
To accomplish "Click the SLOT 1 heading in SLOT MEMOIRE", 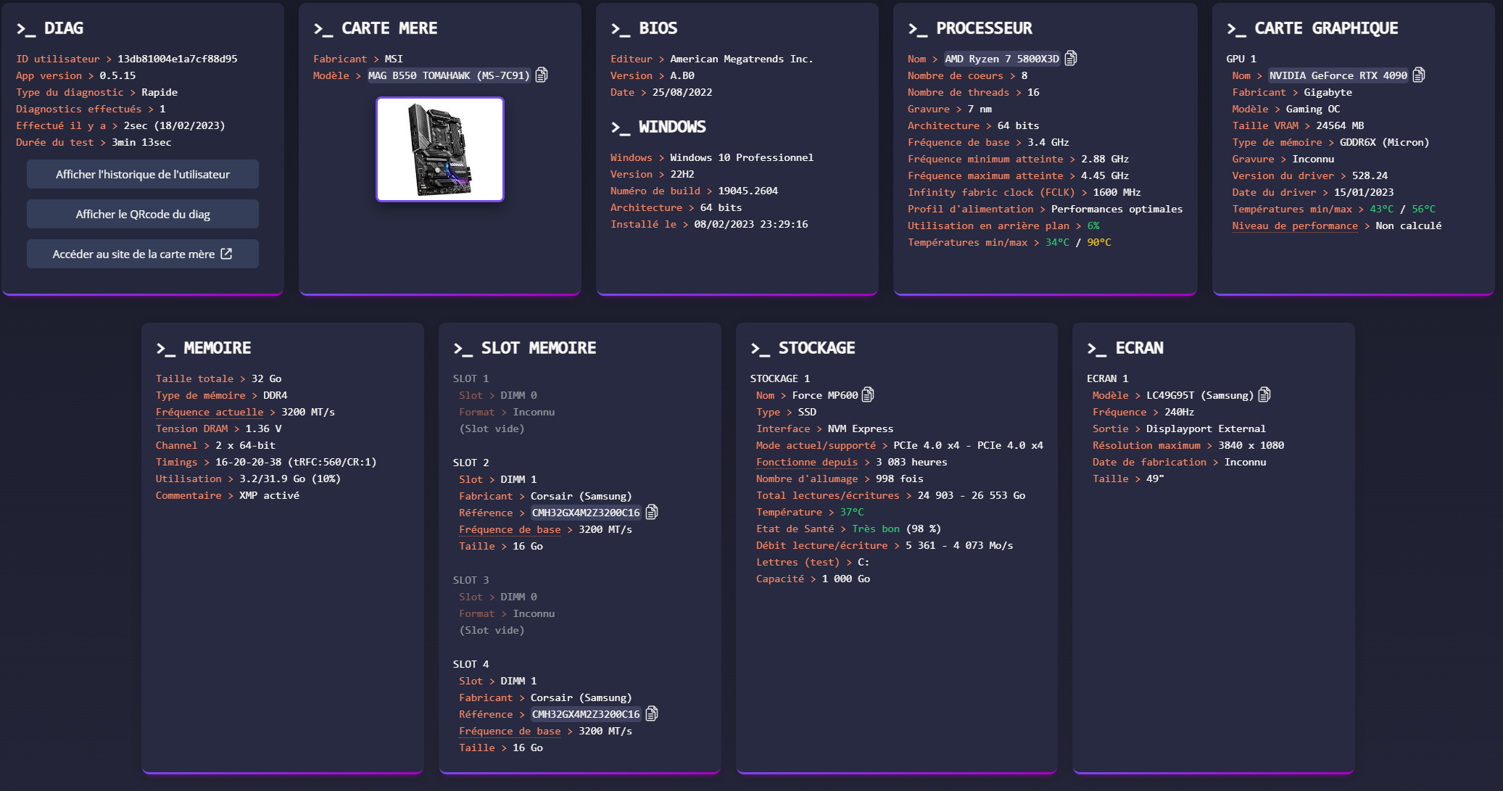I will coord(471,378).
